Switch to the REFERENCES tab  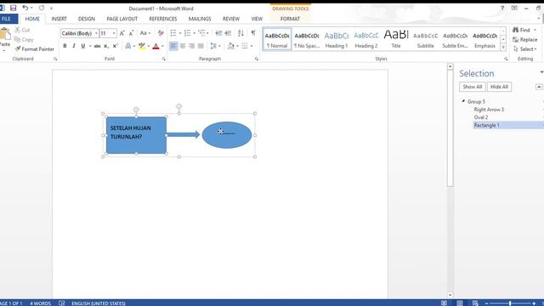[162, 19]
